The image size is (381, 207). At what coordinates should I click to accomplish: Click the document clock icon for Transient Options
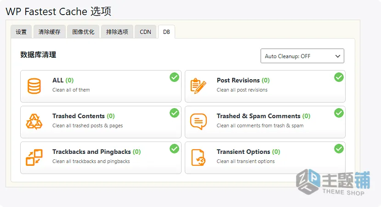tap(198, 158)
